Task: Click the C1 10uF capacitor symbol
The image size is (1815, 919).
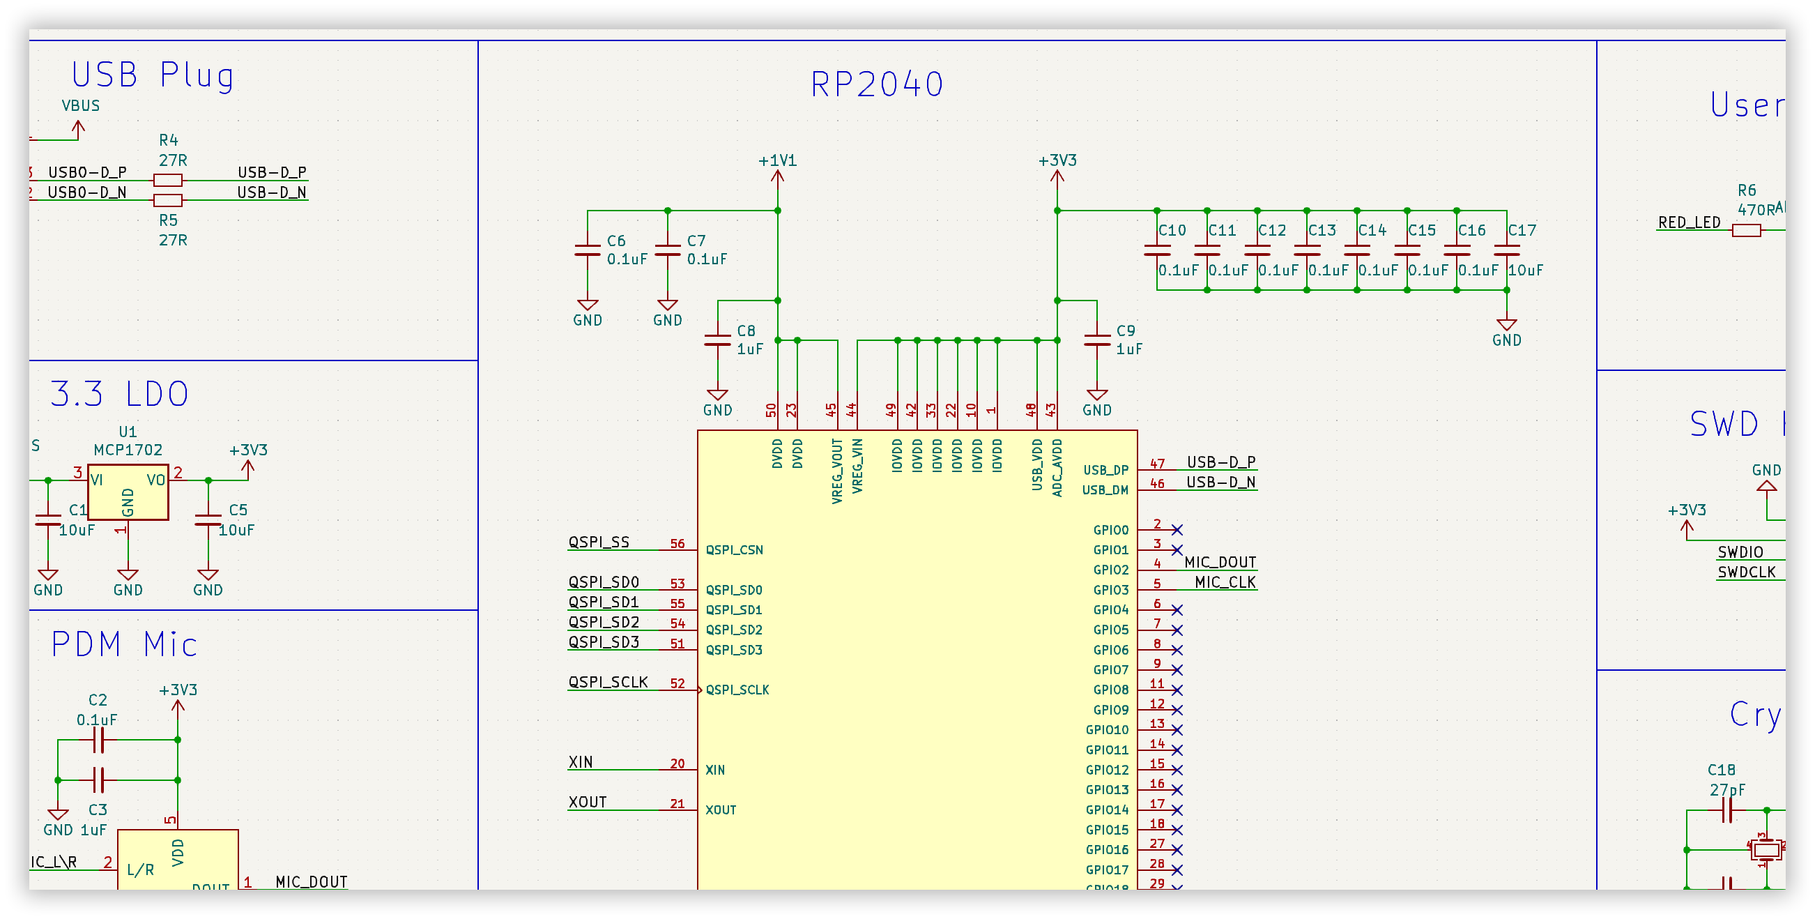Action: click(48, 520)
